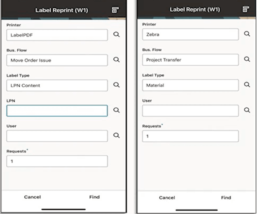
Task: Tap Cancel on the left screen
Action: (33, 197)
